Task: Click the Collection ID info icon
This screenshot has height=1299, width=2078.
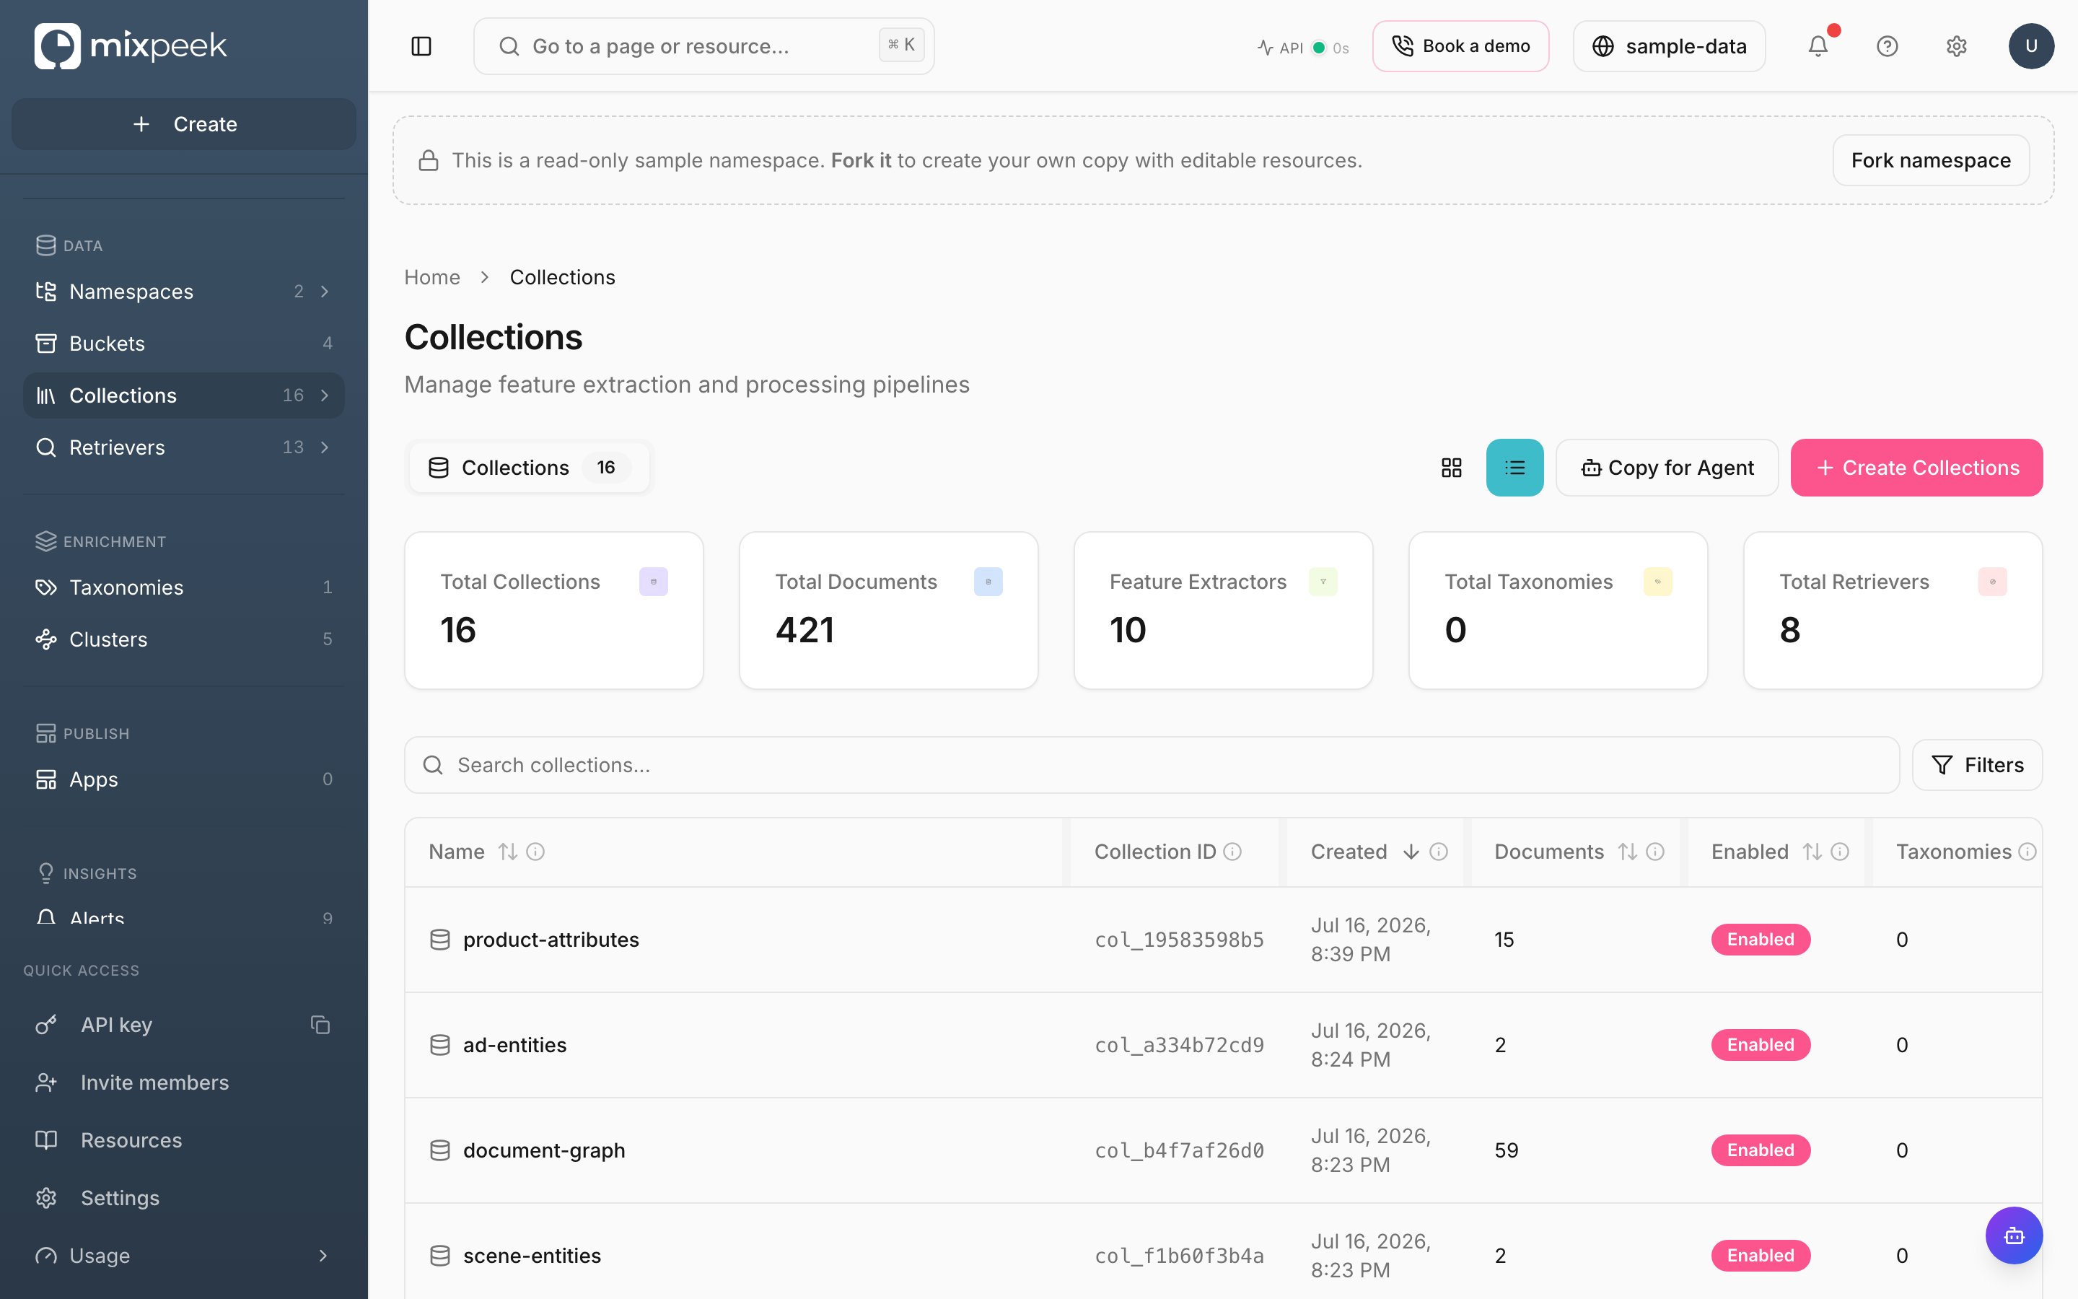Action: (x=1232, y=852)
